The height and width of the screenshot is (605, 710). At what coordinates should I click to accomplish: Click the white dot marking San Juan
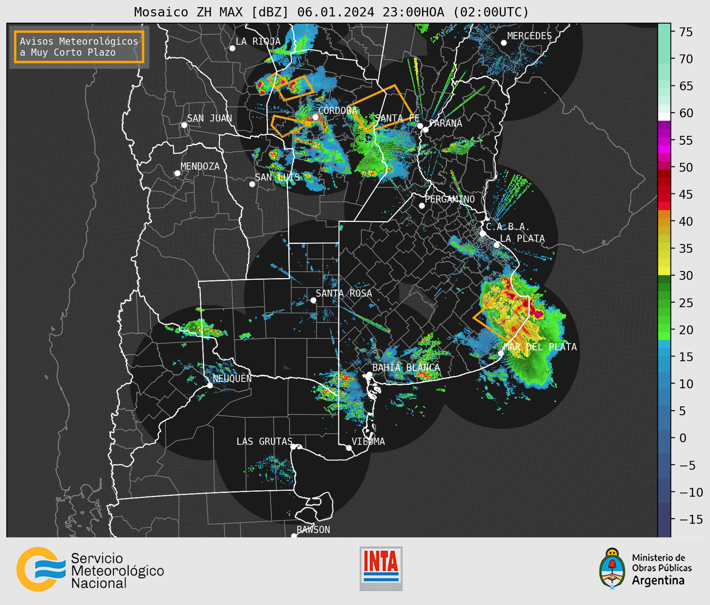point(184,125)
